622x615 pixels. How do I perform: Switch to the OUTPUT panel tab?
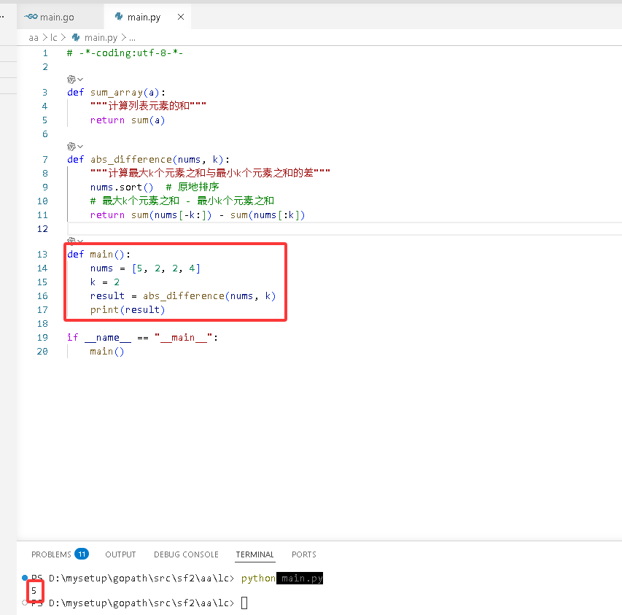(x=120, y=554)
